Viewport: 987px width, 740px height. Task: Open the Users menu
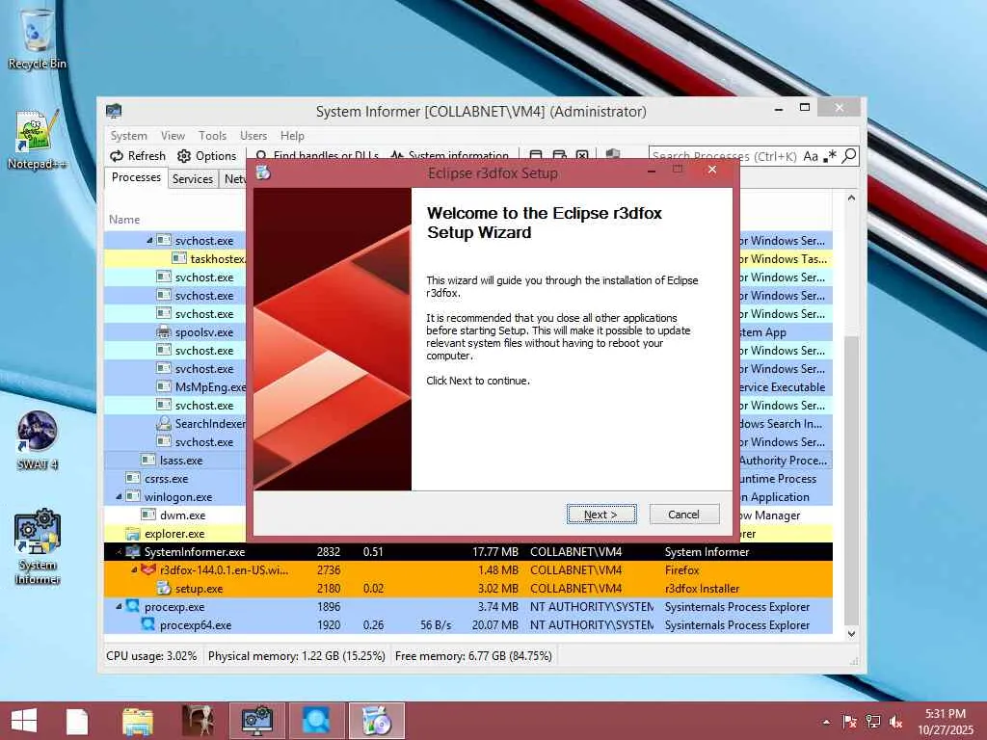pyautogui.click(x=253, y=135)
